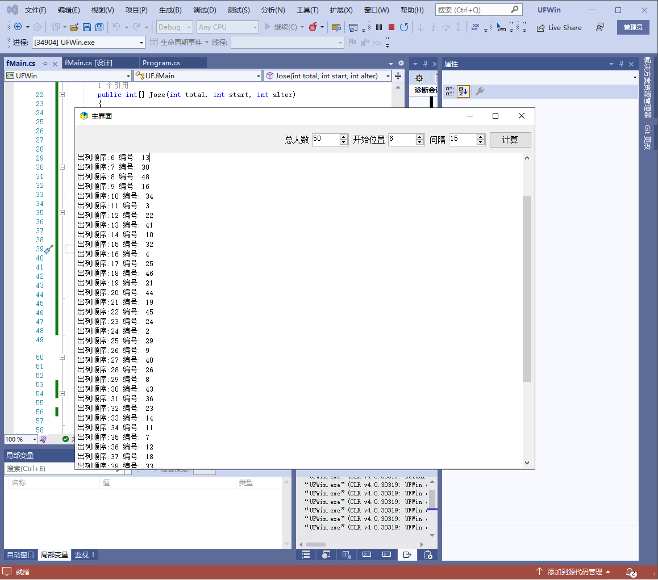Click the 计算 button in 主界面 window

[510, 140]
